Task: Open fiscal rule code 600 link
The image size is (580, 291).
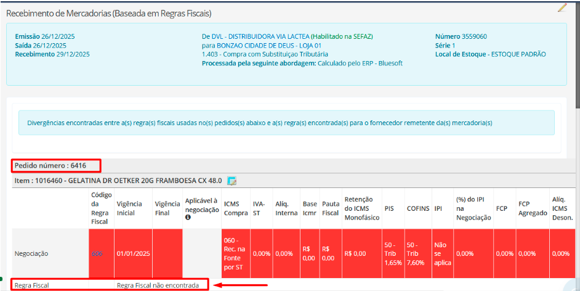Action: coord(97,253)
